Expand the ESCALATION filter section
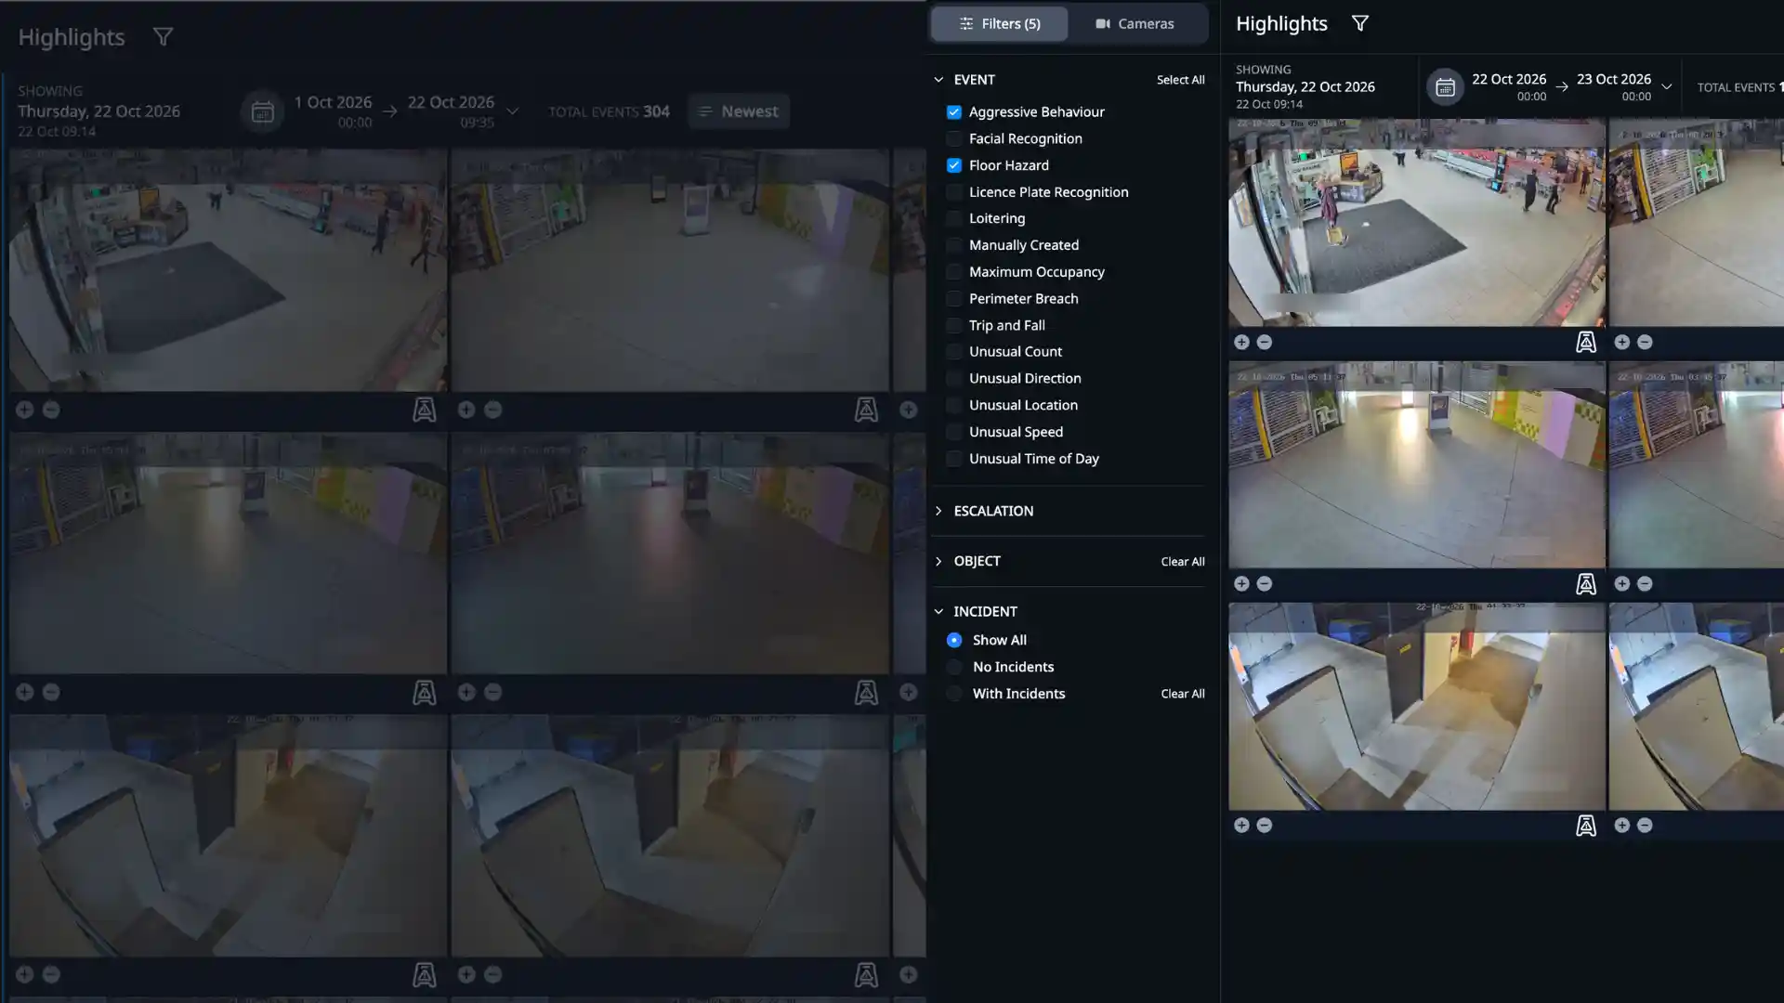 click(938, 511)
